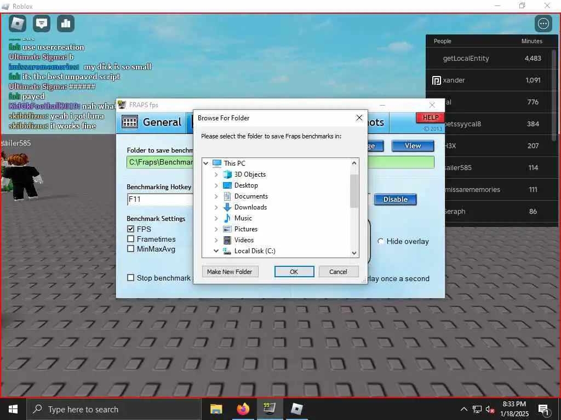Click the taskbar search box
561x420 pixels.
click(x=114, y=409)
